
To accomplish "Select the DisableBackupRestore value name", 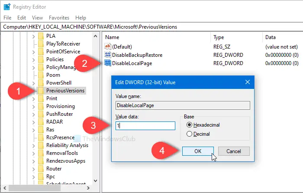I will pyautogui.click(x=137, y=55).
